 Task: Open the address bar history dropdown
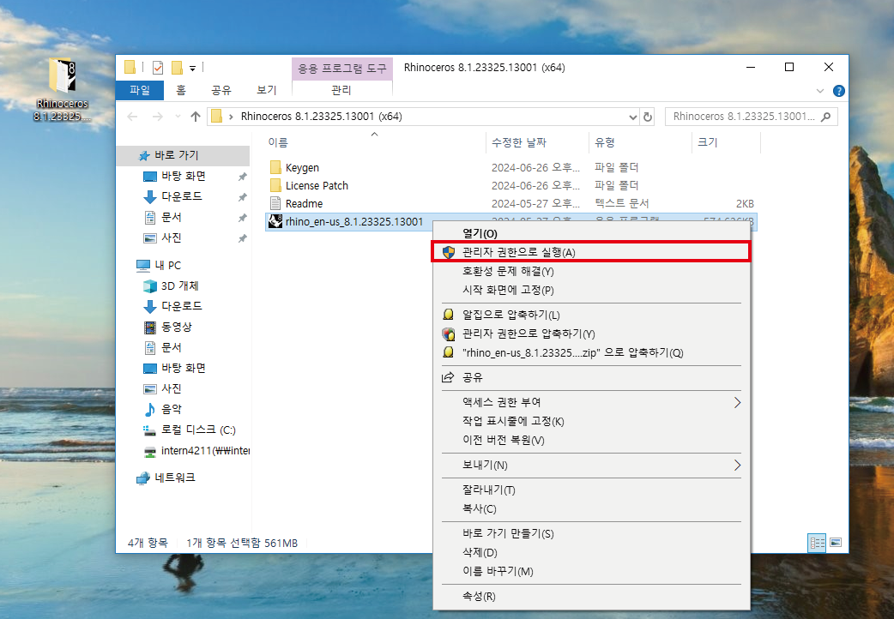633,117
